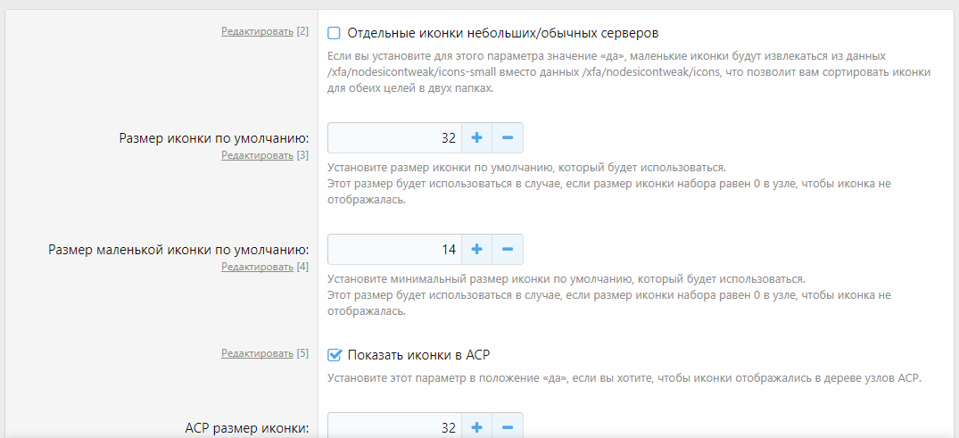Click 'Редактировать' link marked [4]
This screenshot has height=438, width=959.
[257, 267]
